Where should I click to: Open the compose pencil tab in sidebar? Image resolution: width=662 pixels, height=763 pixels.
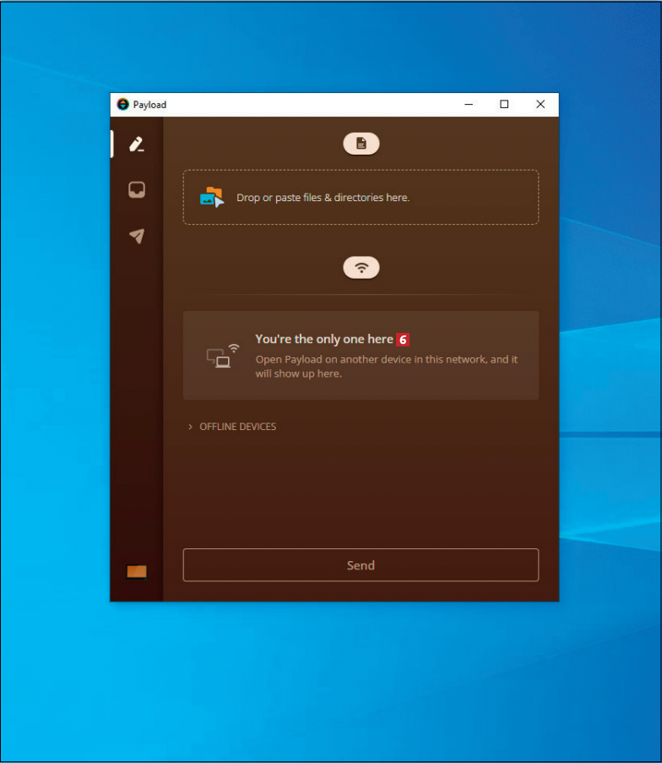tap(137, 144)
